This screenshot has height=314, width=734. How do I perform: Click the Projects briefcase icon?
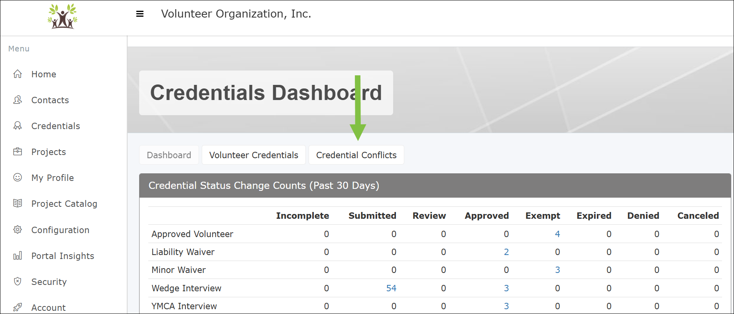click(x=18, y=152)
